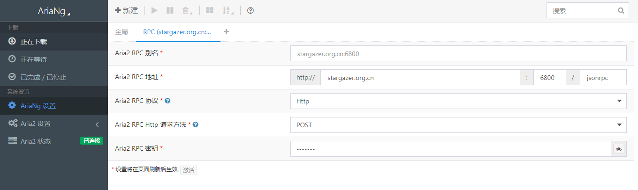Click the 激活 button

coord(189,170)
